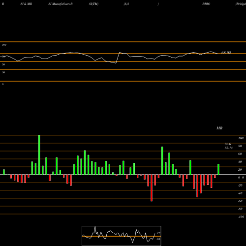Click the -100 label on the MR axis
This screenshot has width=246, height=246.
241,217
